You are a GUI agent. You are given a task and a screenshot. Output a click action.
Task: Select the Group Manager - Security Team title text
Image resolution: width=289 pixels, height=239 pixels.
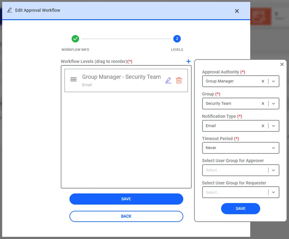pos(122,77)
